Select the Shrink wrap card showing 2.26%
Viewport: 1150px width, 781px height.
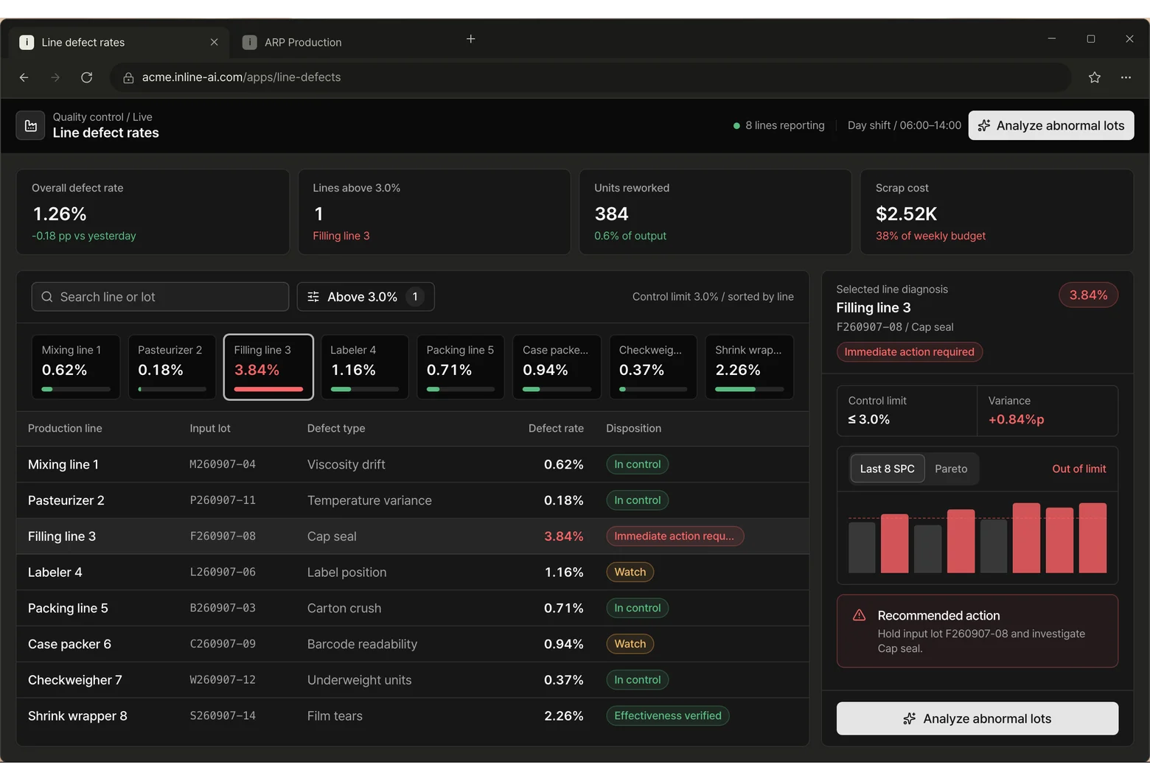click(x=750, y=367)
